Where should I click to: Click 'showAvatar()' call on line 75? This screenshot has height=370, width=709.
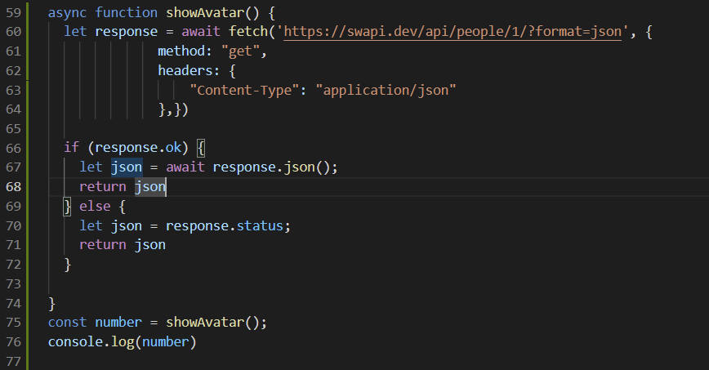point(213,322)
